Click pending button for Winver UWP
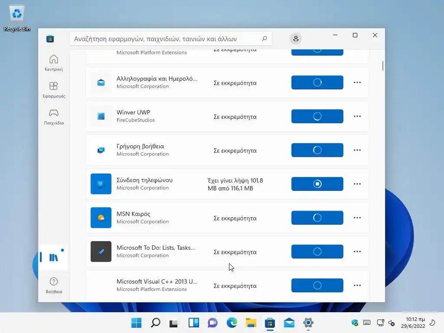 point(317,116)
